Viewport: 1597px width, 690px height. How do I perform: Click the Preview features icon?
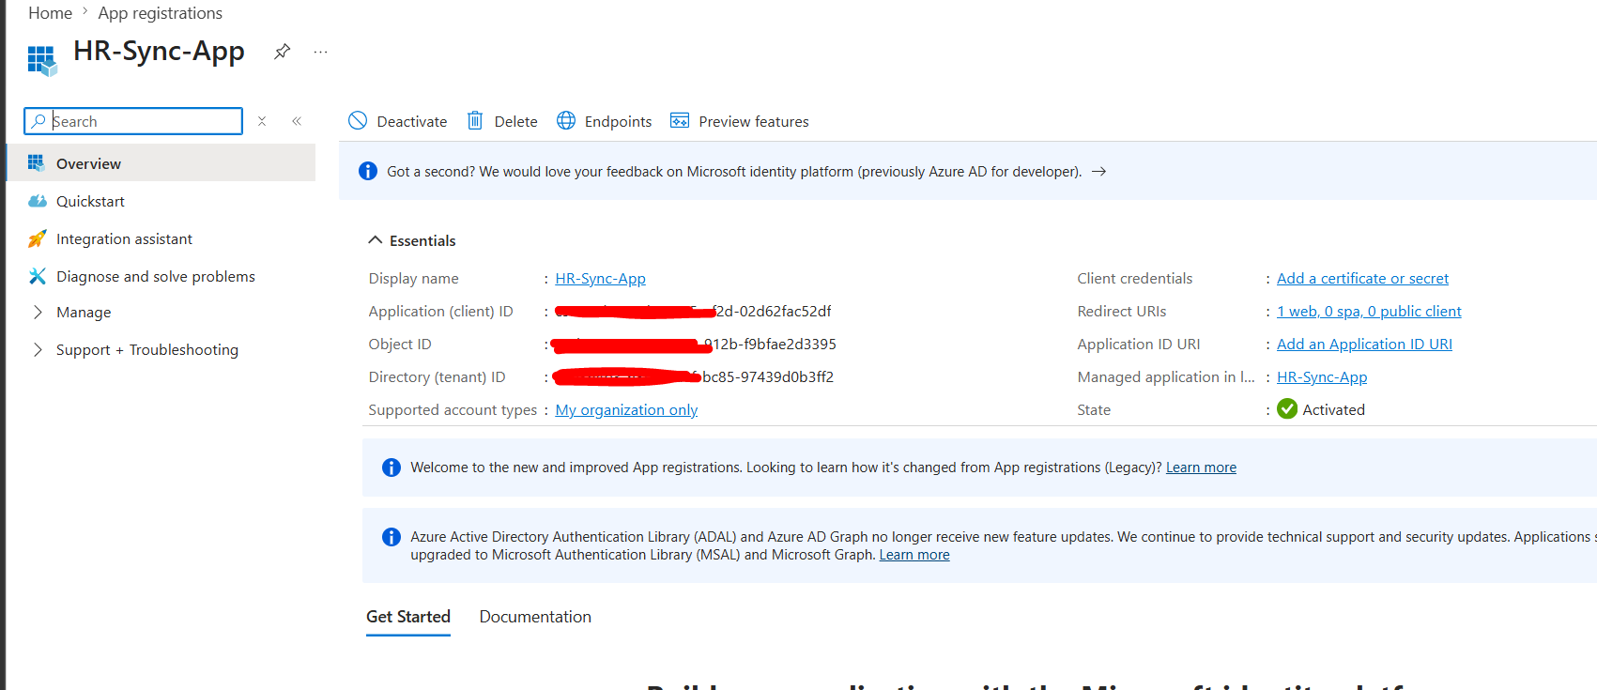tap(680, 121)
